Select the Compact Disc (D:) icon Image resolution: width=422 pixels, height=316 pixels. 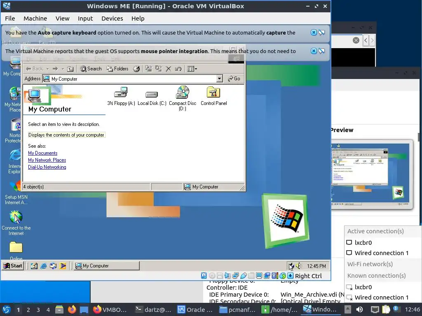pyautogui.click(x=183, y=98)
